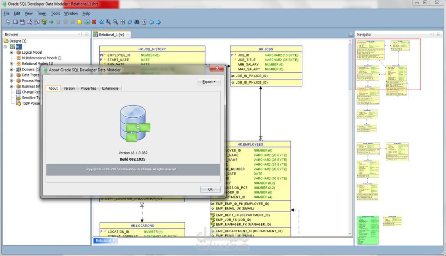Switch to the Version tab

tap(69, 88)
